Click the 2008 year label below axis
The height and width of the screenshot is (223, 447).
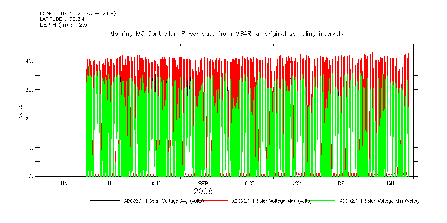tap(203, 192)
